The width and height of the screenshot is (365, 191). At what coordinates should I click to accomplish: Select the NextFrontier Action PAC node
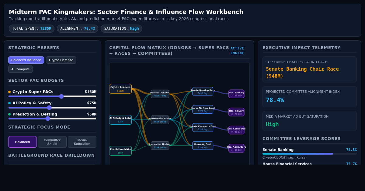160,120
